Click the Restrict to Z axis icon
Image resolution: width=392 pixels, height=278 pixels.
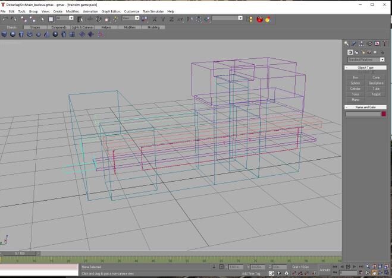pos(171,19)
